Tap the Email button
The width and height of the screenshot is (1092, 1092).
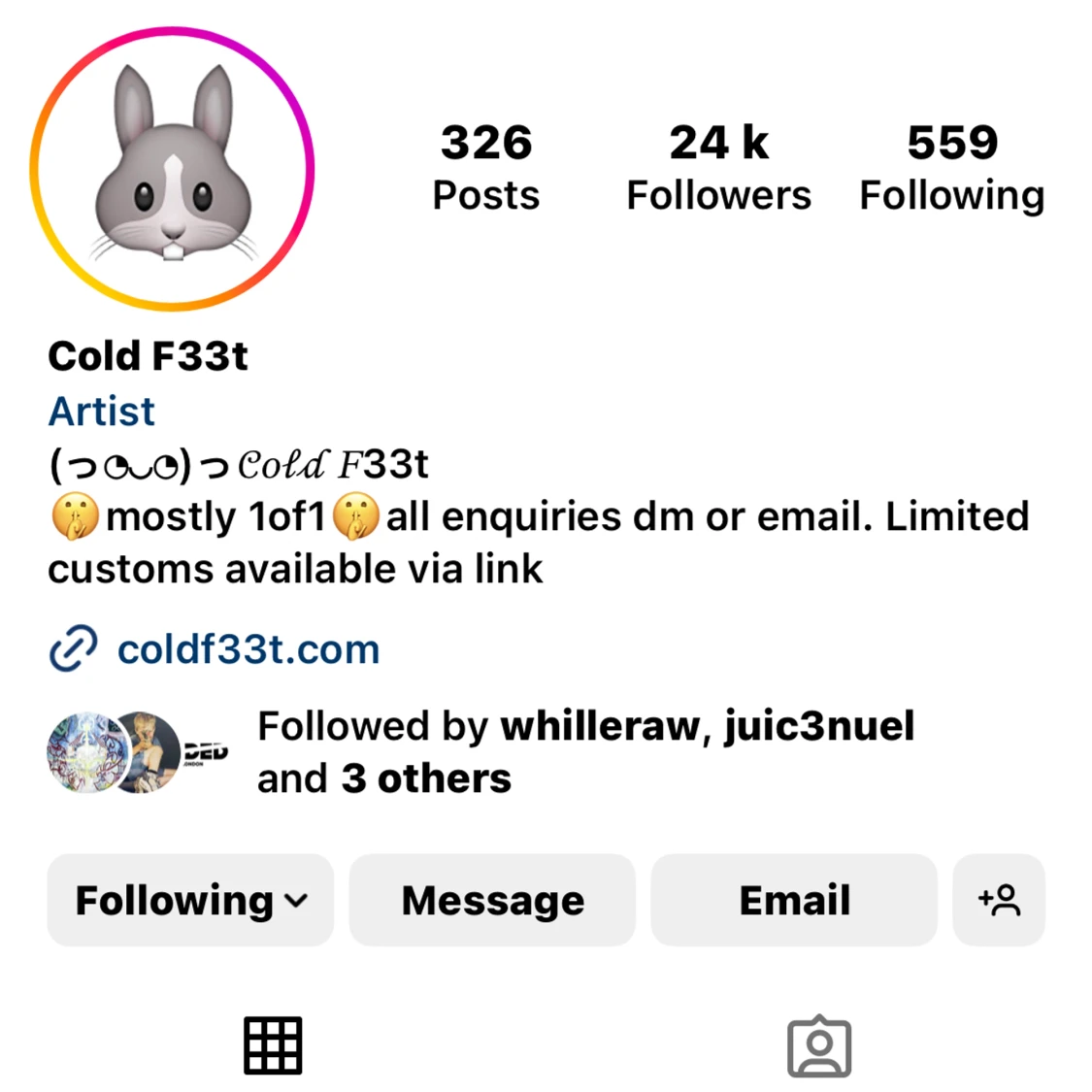coord(794,900)
